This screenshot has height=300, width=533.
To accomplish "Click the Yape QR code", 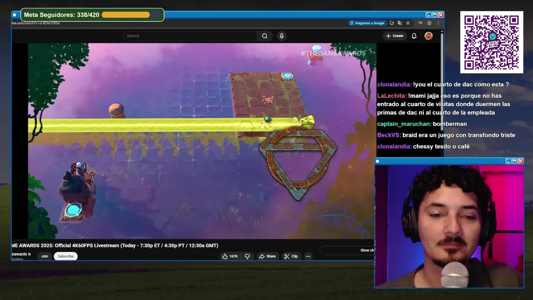I will 492,42.
